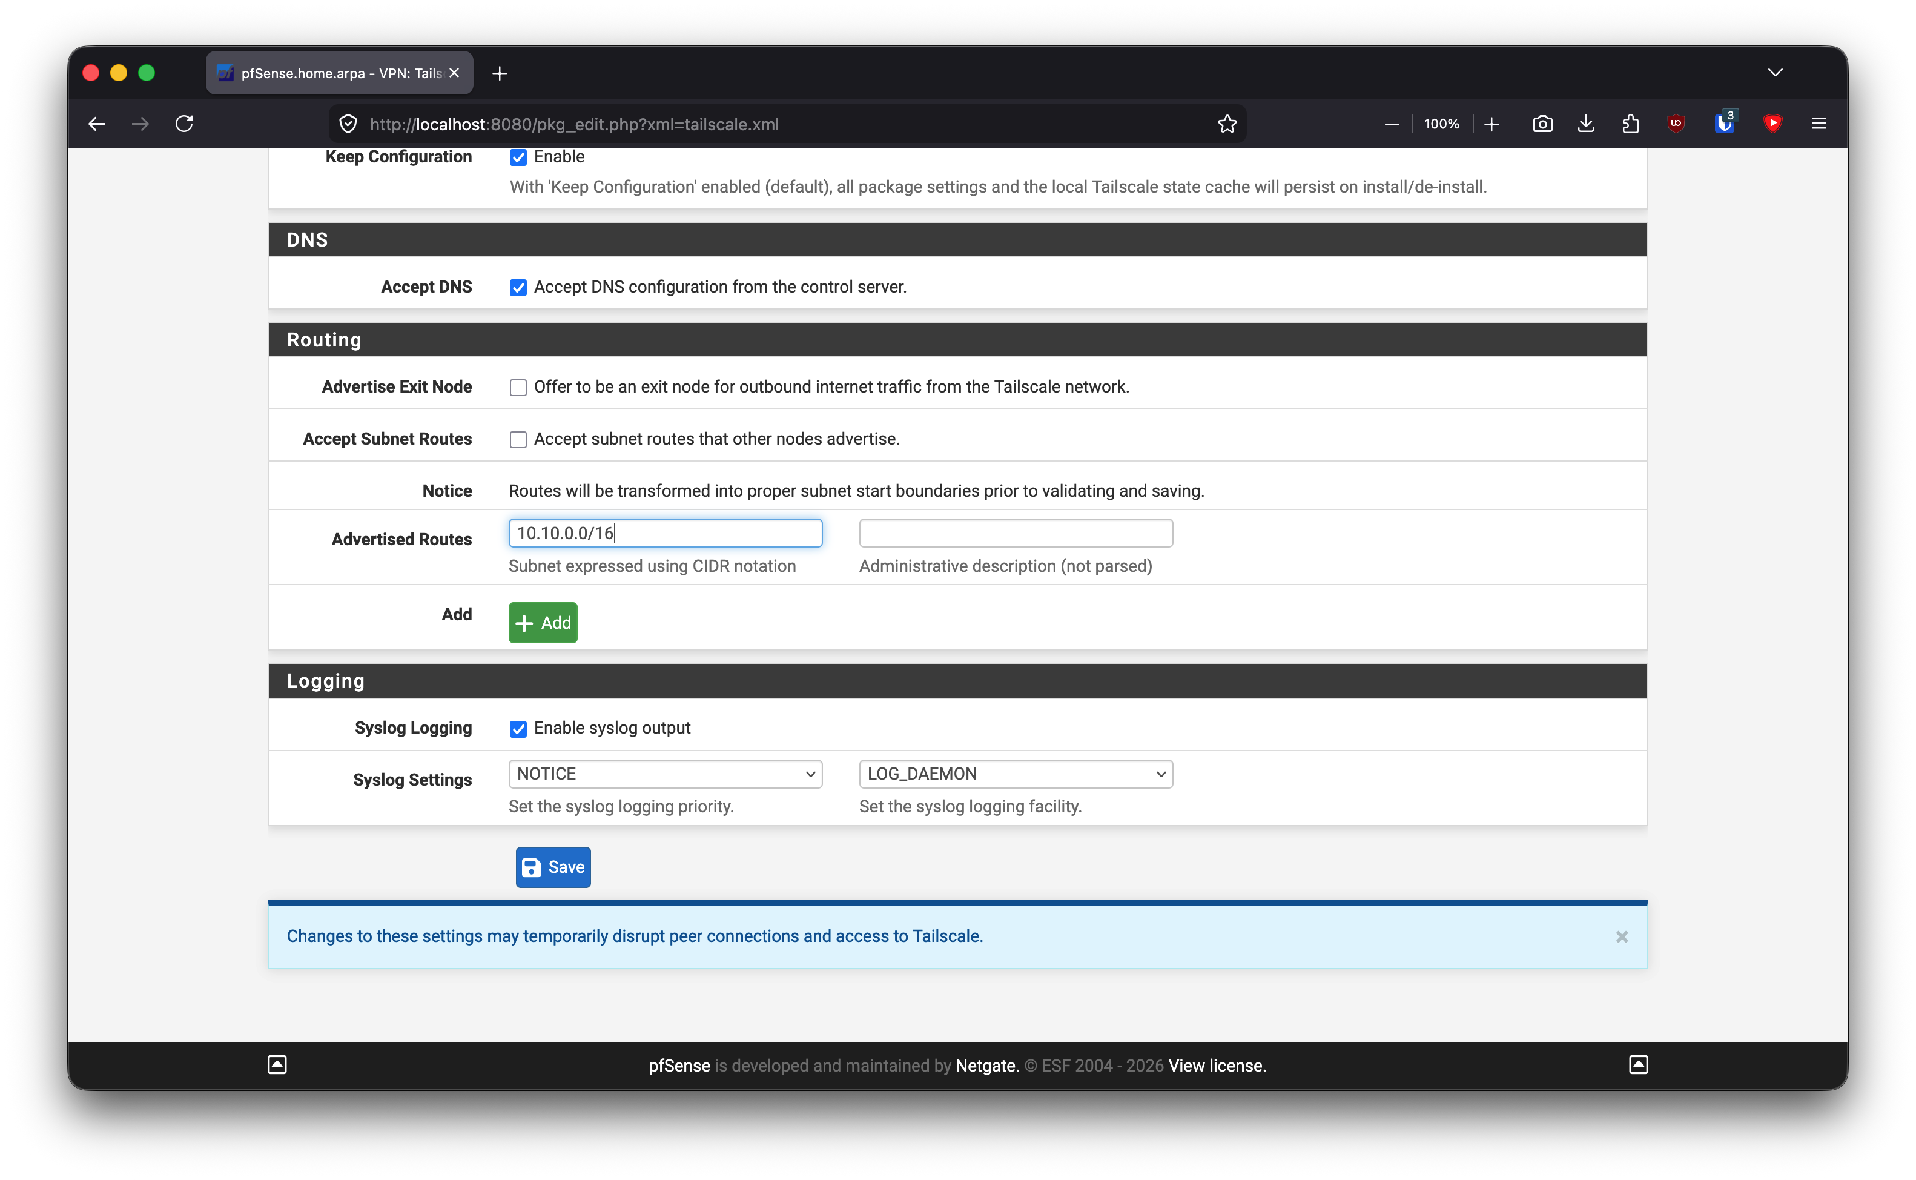Click the Administrative description field
Viewport: 1916px width, 1180px height.
coord(1016,533)
